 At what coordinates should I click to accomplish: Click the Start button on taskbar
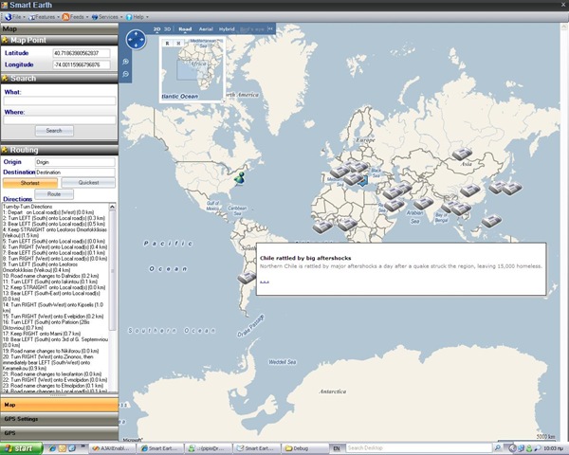21,448
